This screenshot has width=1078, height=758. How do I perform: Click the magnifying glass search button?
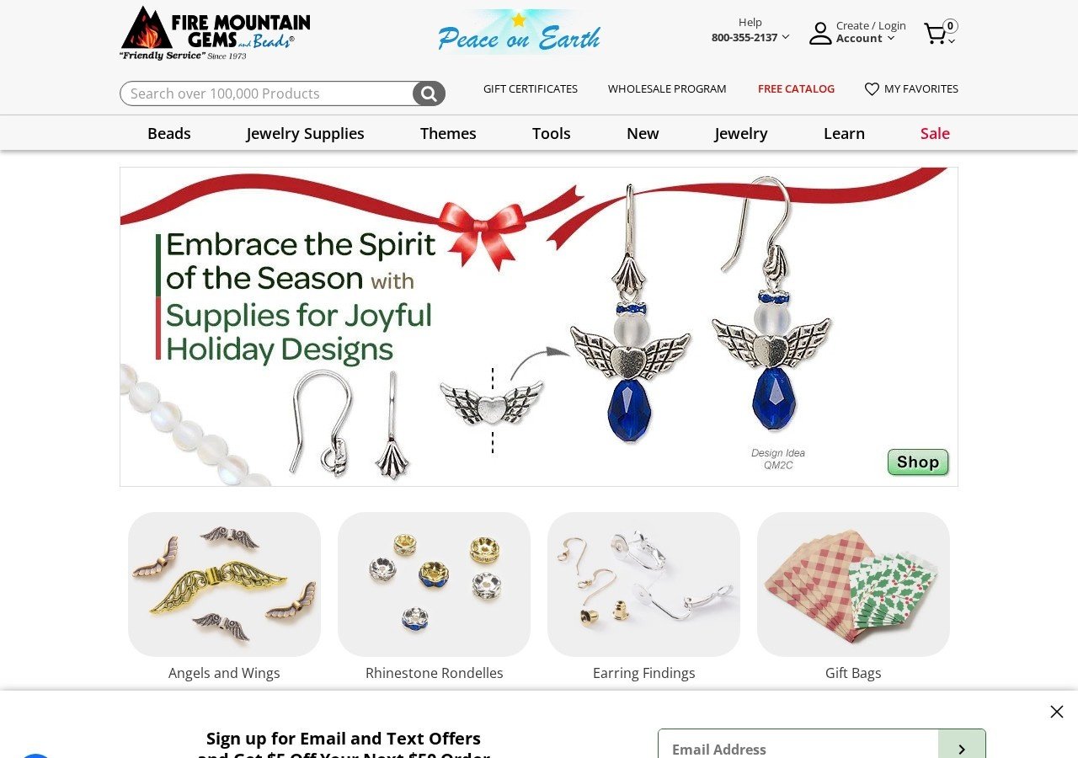(429, 93)
